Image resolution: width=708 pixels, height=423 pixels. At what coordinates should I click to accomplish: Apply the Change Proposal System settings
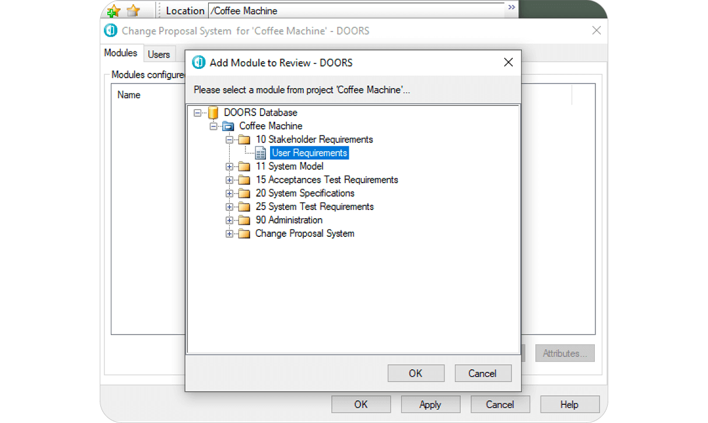[430, 404]
